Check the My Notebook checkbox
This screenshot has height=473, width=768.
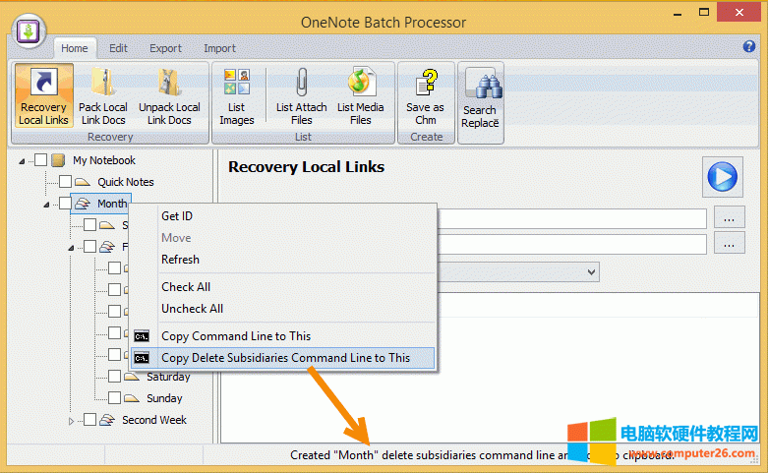(41, 160)
